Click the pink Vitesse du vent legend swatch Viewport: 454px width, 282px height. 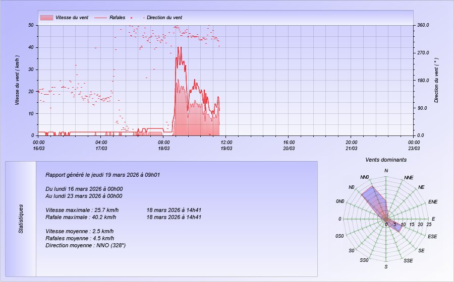click(46, 18)
